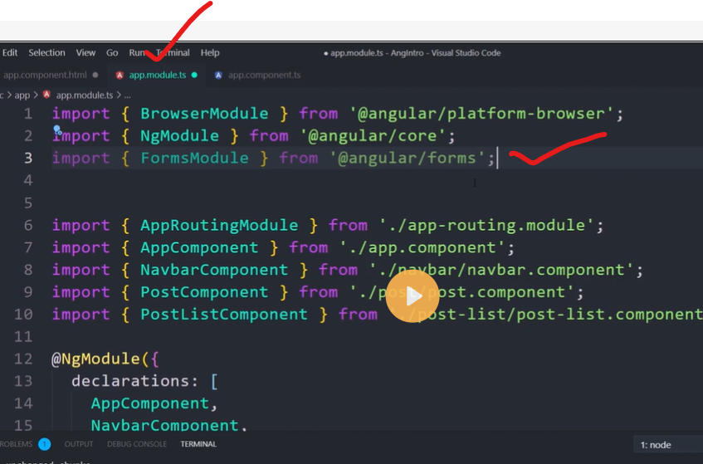Click the orange video play button

pyautogui.click(x=413, y=296)
